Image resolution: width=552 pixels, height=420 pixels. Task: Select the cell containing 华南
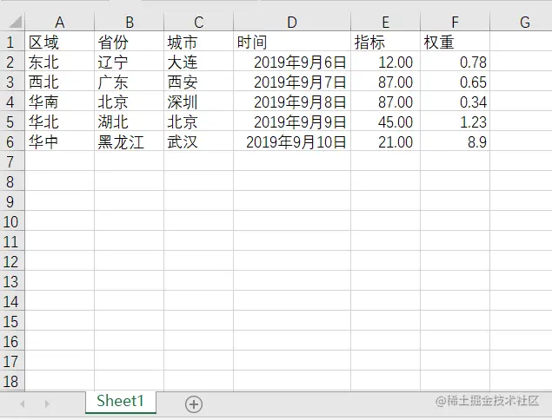click(59, 102)
